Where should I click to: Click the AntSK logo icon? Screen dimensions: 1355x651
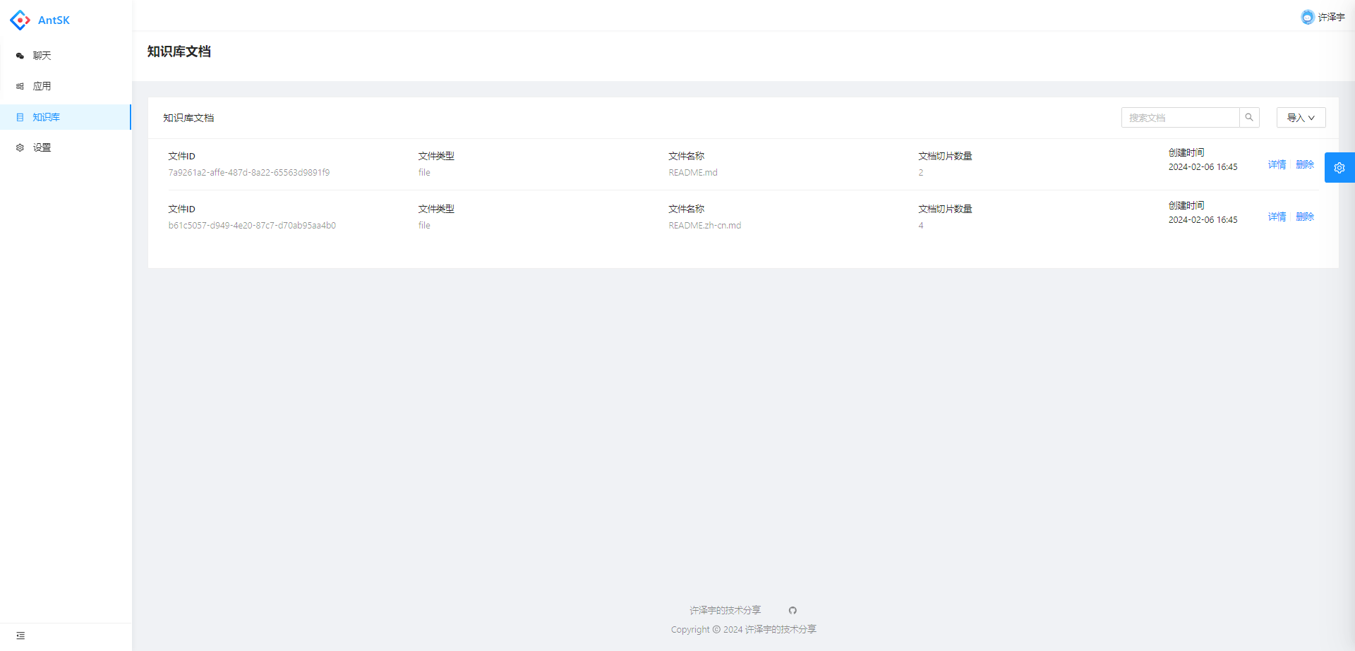(20, 20)
